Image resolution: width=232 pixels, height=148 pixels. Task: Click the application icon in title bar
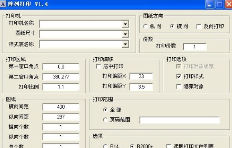click(x=3, y=4)
